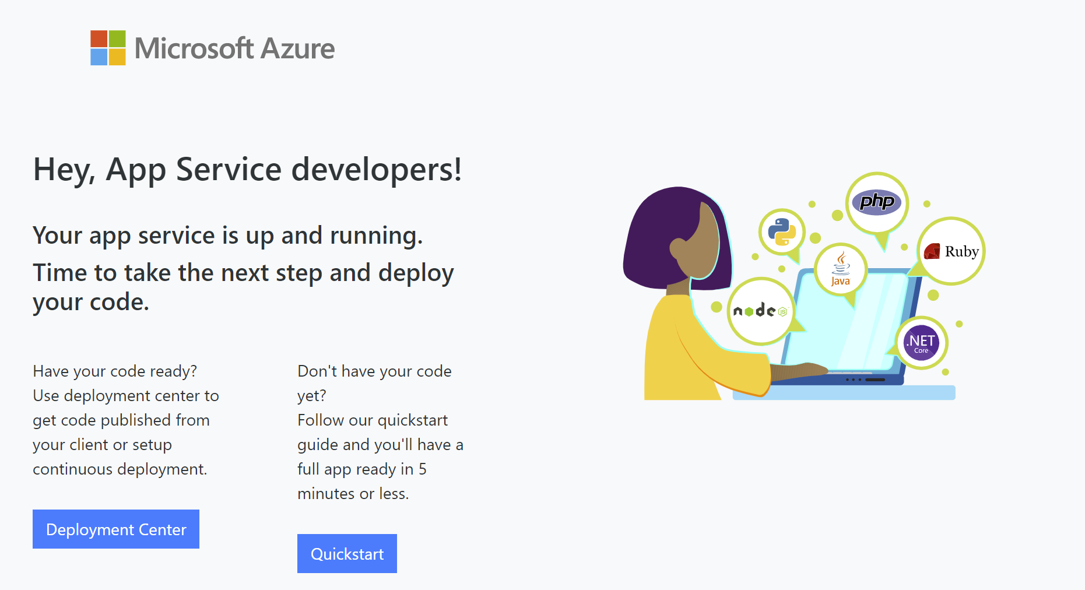This screenshot has height=590, width=1085.
Task: Click the "Have your code ready?" text
Action: 115,371
